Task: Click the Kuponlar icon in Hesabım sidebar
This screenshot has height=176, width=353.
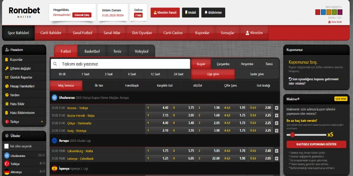Action: (6, 60)
